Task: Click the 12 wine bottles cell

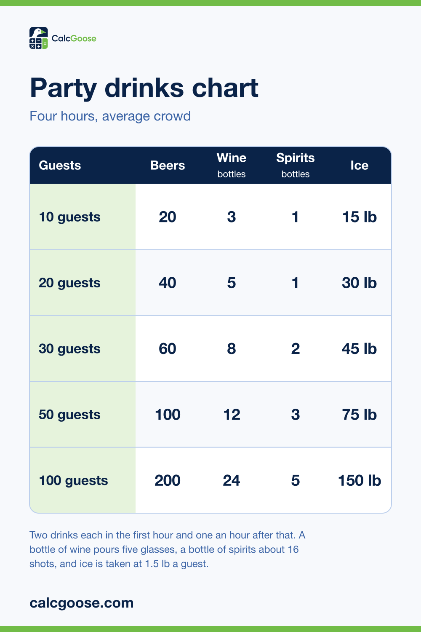Action: click(x=232, y=415)
